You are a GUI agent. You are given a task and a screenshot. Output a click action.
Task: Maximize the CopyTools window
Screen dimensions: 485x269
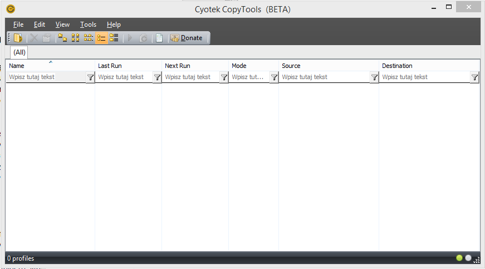(x=449, y=7)
